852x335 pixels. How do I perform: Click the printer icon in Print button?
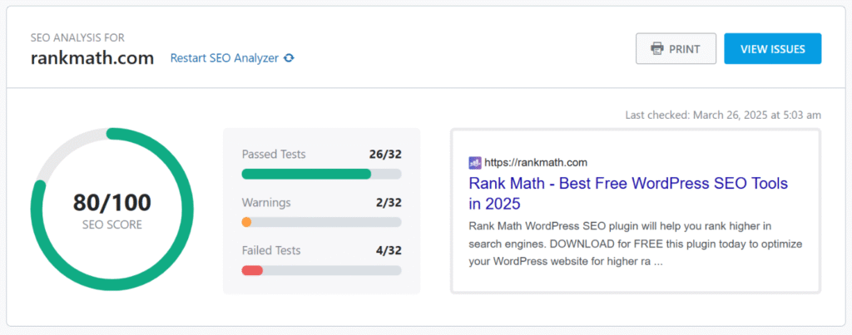[x=657, y=49]
